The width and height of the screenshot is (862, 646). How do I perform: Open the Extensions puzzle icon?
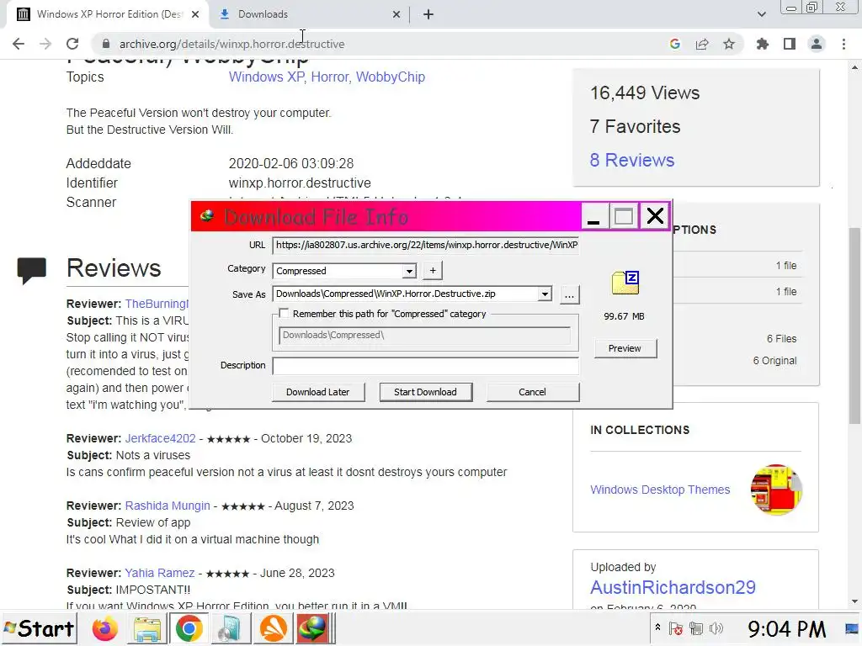tap(763, 44)
